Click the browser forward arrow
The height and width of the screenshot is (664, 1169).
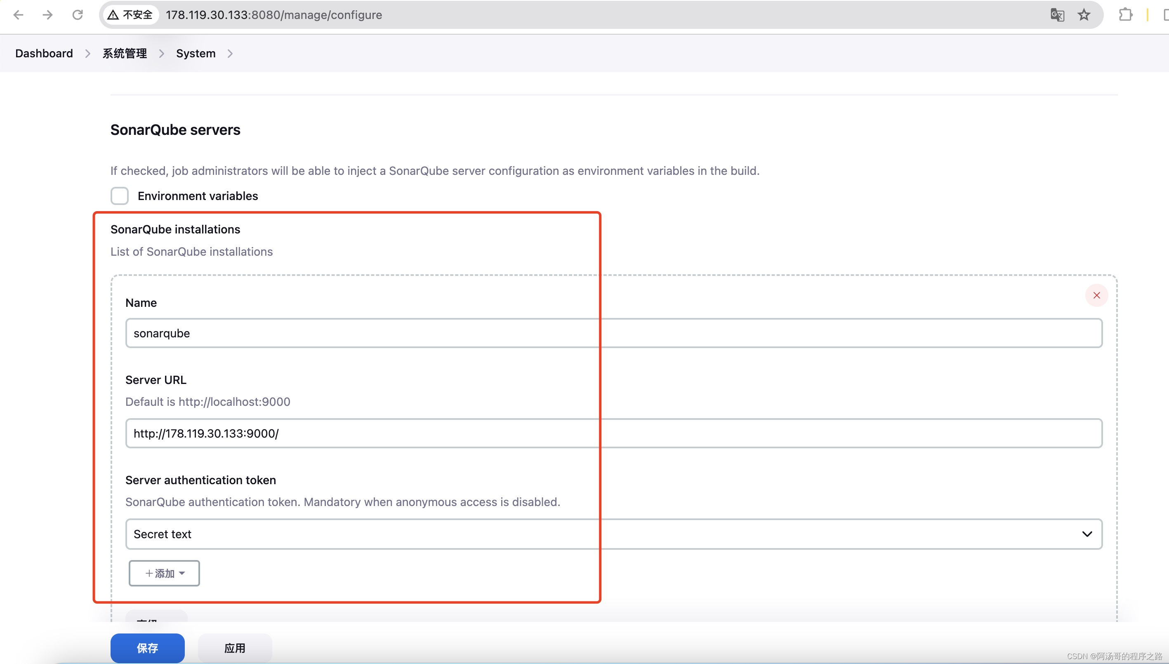tap(47, 15)
